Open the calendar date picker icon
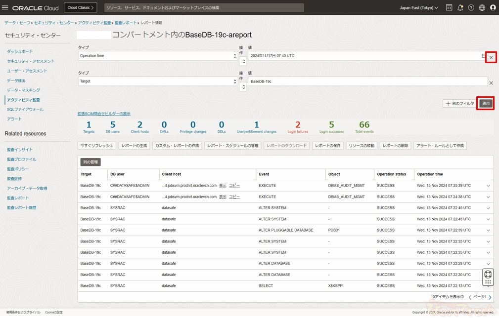This screenshot has width=499, height=318. (x=484, y=56)
